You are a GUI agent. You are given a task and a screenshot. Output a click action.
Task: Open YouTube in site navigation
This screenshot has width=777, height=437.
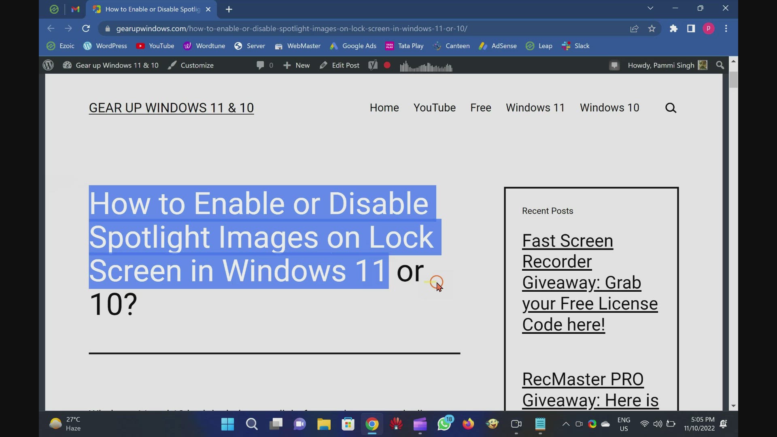click(434, 108)
